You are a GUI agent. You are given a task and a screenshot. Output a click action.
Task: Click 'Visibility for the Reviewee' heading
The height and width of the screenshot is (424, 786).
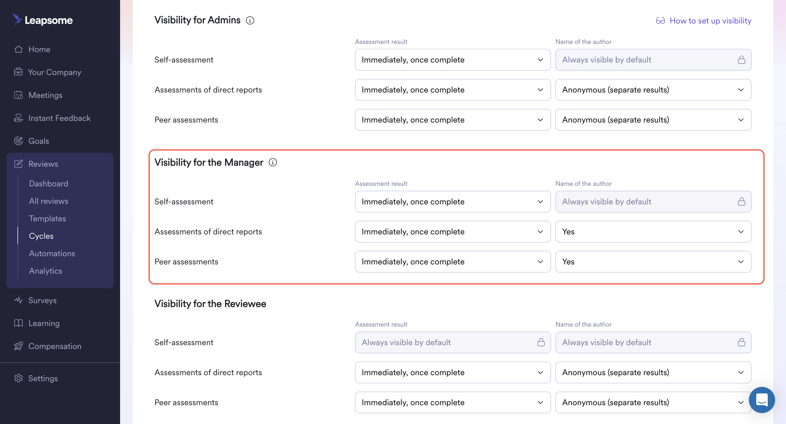(210, 303)
